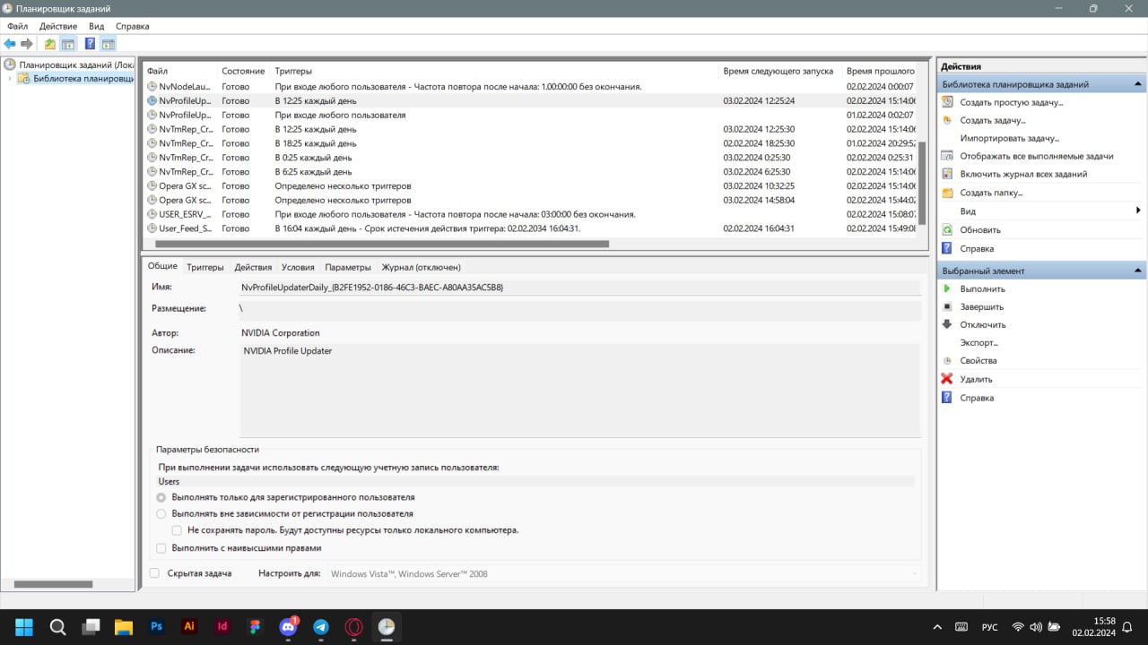The width and height of the screenshot is (1148, 645).
Task: Click the 'Отключить' disable action
Action: coord(982,324)
